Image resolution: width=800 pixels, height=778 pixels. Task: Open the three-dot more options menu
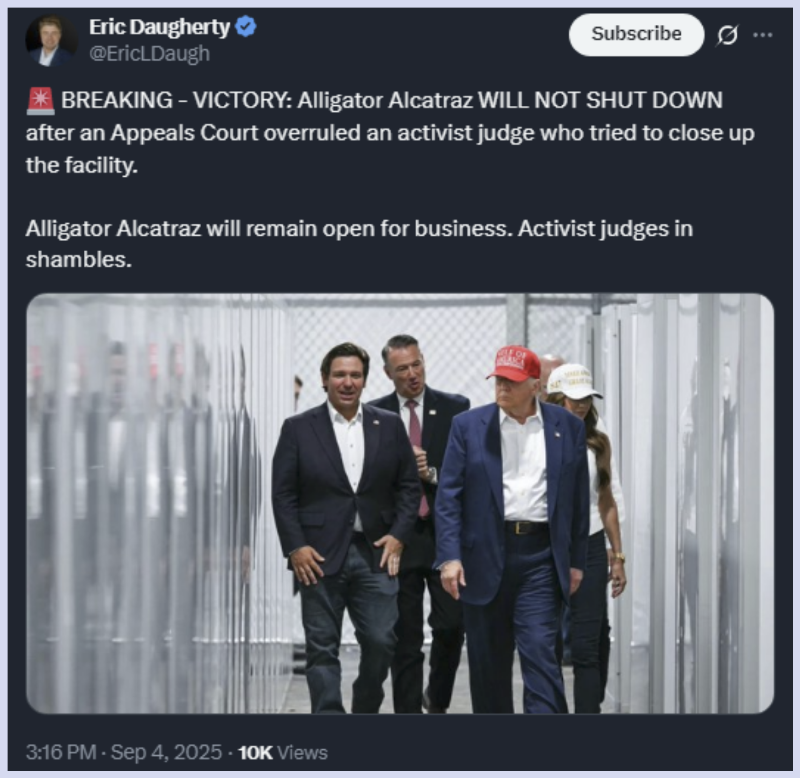point(763,35)
